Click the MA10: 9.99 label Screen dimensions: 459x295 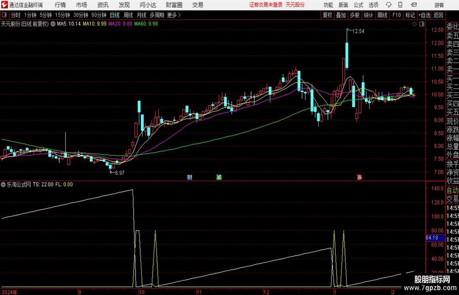pyautogui.click(x=95, y=24)
